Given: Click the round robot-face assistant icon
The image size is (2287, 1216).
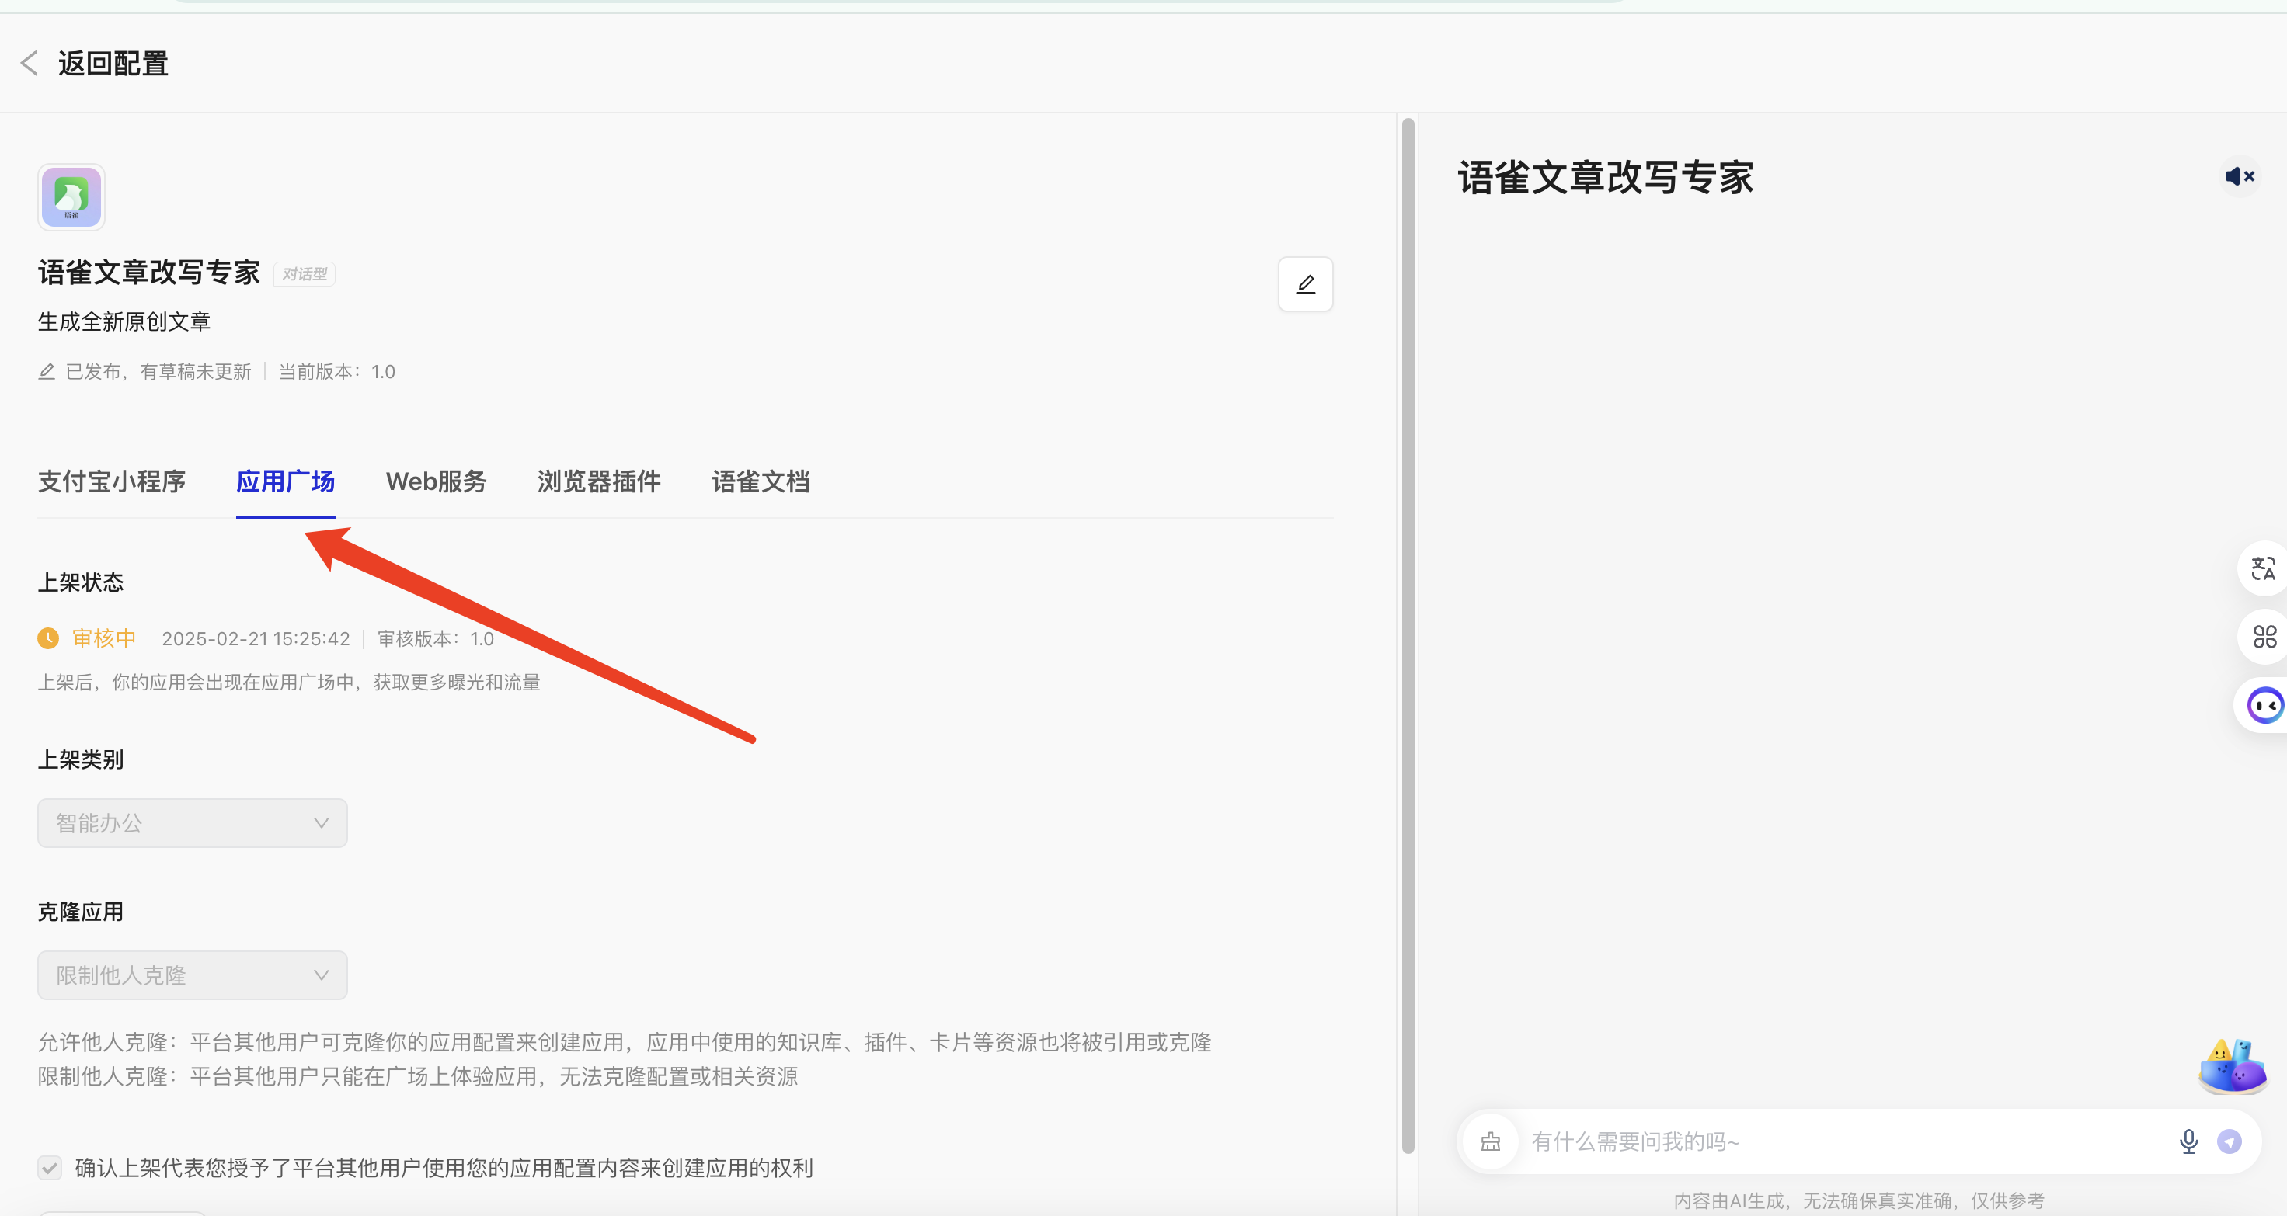Looking at the screenshot, I should (x=2264, y=706).
